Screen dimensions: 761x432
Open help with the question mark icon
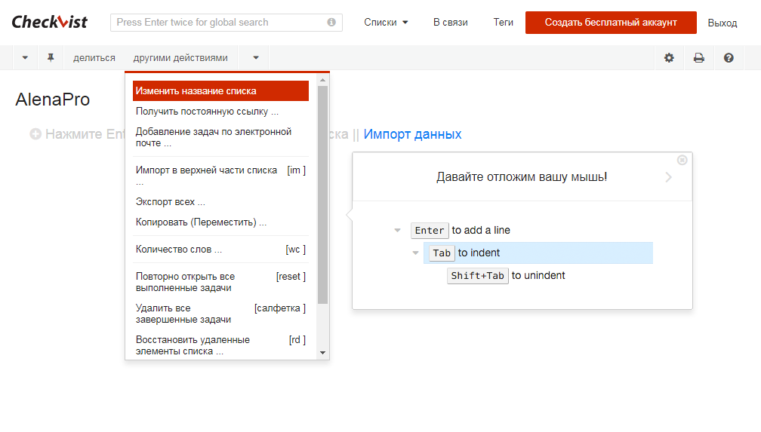(729, 57)
